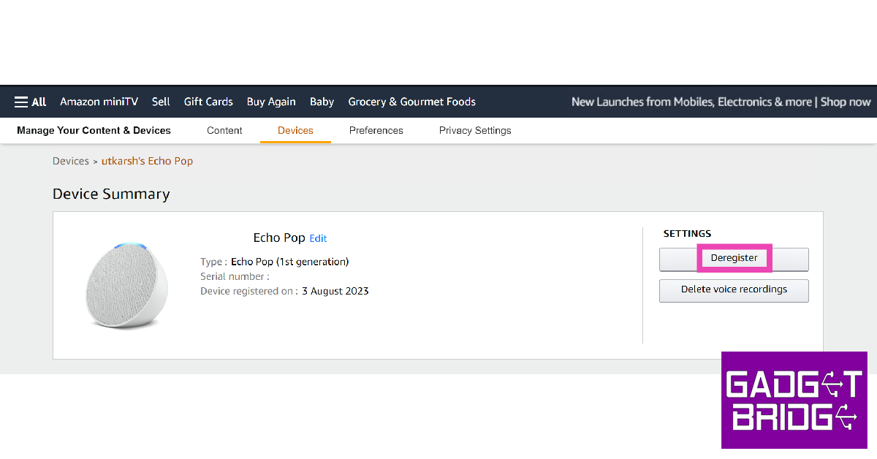The width and height of the screenshot is (877, 459).
Task: Select the 3 August 2023 registration date
Action: 335,291
